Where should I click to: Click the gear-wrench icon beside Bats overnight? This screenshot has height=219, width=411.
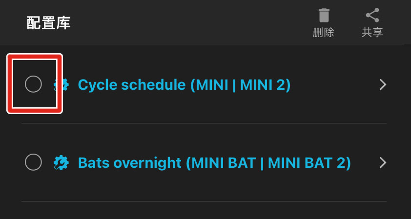coord(62,162)
